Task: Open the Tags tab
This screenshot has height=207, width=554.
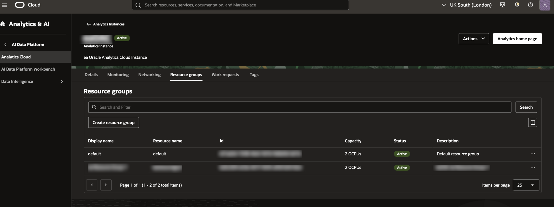Action: coord(254,75)
